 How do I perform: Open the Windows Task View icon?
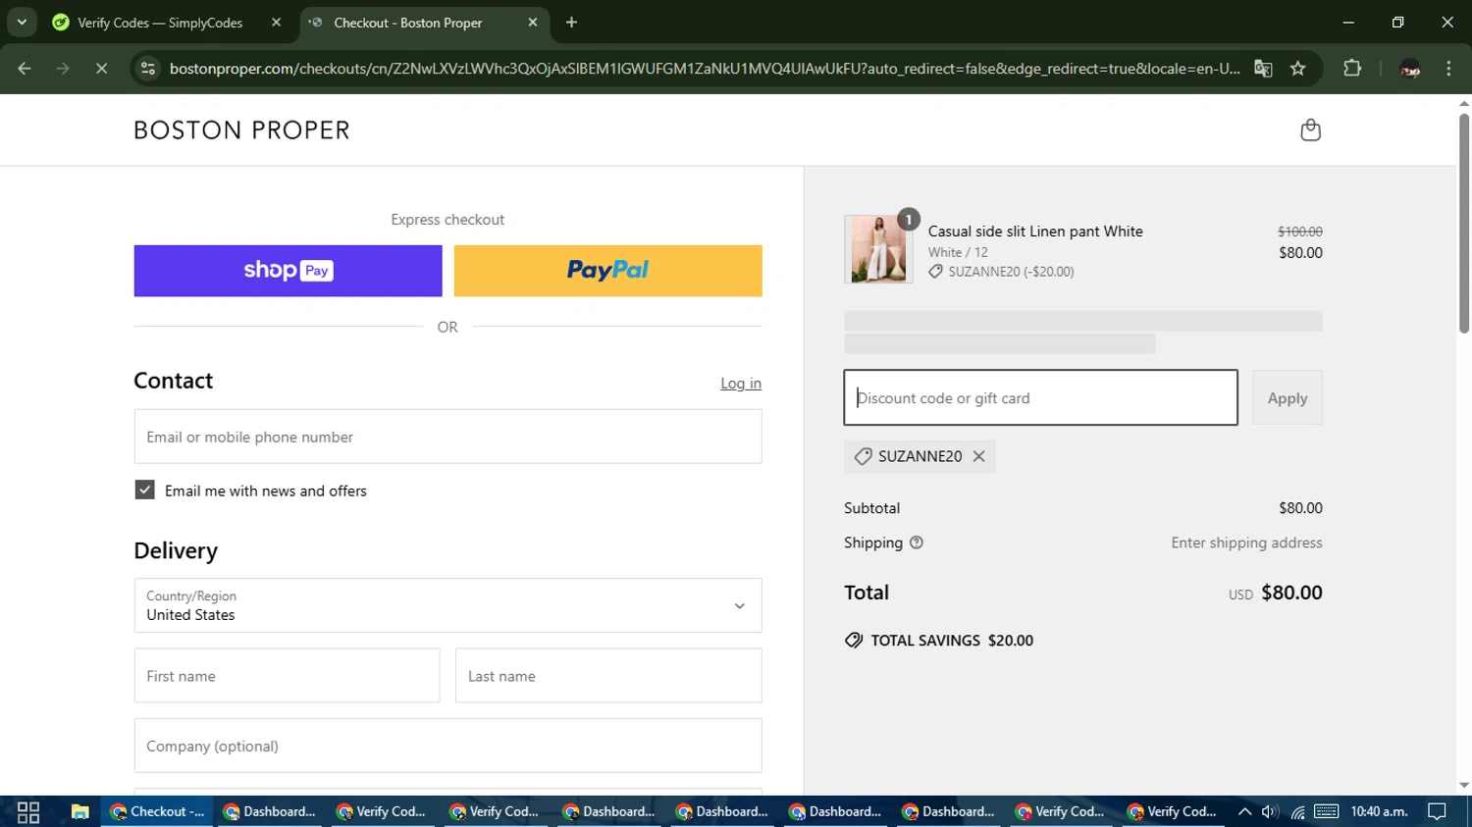coord(28,812)
